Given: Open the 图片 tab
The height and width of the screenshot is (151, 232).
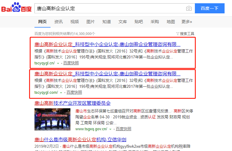Looking at the screenshot, I should click(90, 22).
